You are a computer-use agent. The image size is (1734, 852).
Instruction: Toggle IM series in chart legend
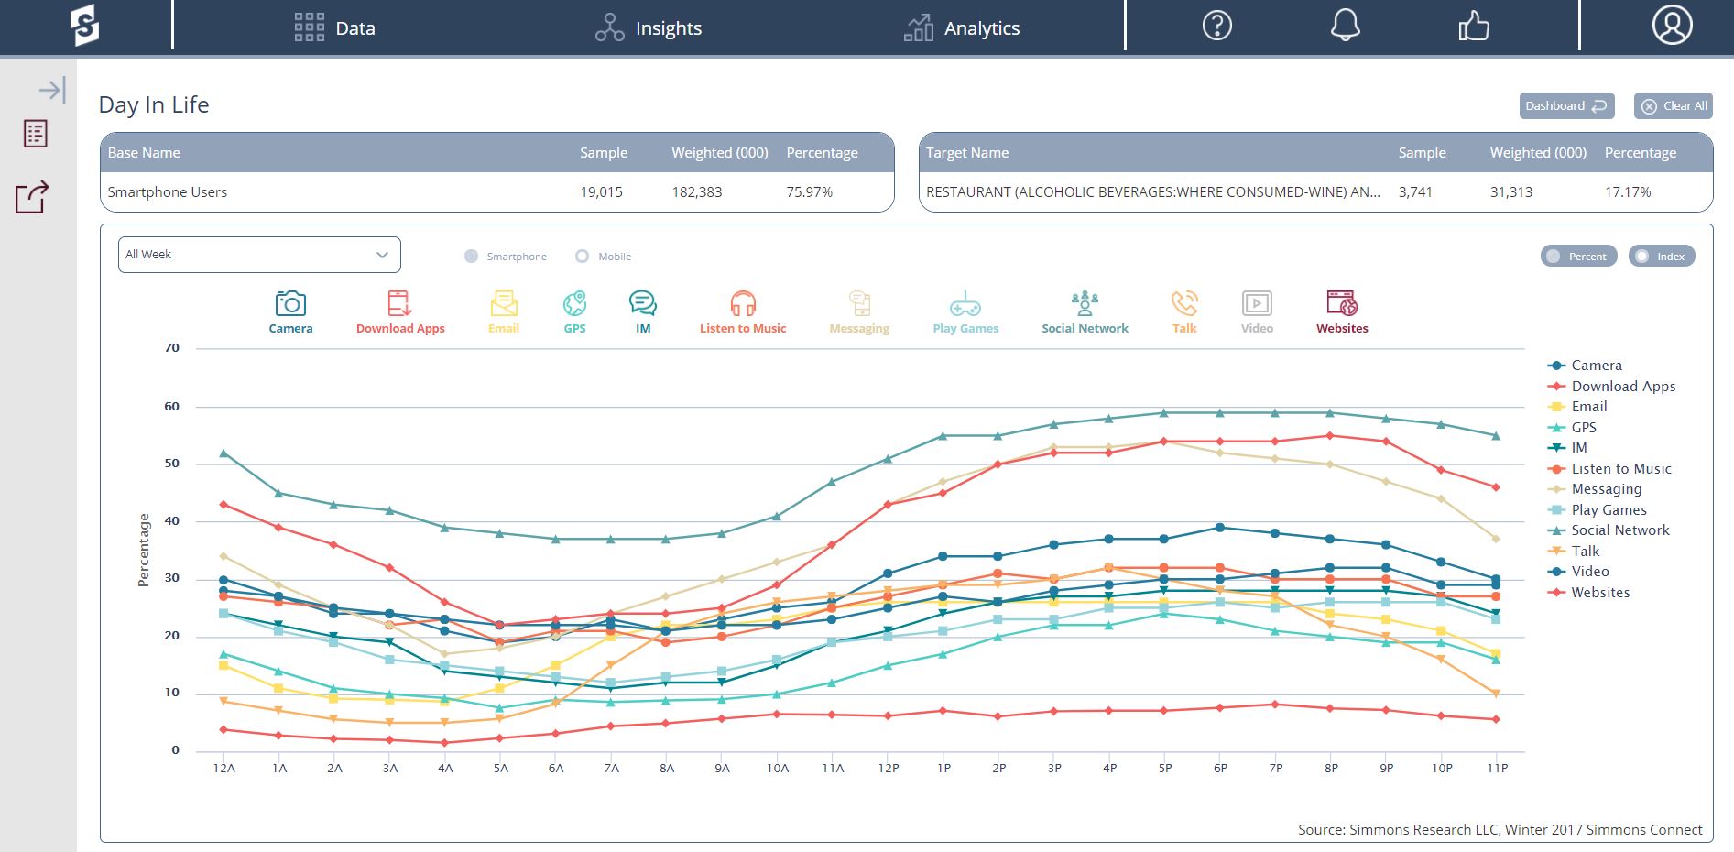(1567, 448)
